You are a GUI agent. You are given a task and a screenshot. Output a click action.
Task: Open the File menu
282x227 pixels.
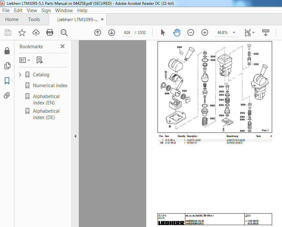tap(6, 11)
